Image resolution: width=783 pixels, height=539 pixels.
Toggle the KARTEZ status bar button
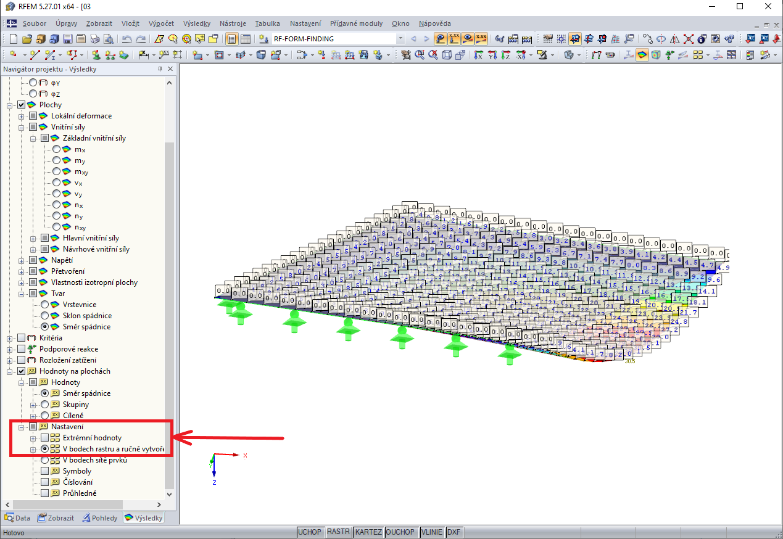click(368, 532)
